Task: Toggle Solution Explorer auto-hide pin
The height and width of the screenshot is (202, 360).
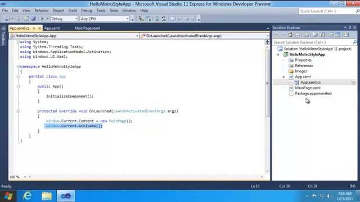Action: tap(350, 27)
